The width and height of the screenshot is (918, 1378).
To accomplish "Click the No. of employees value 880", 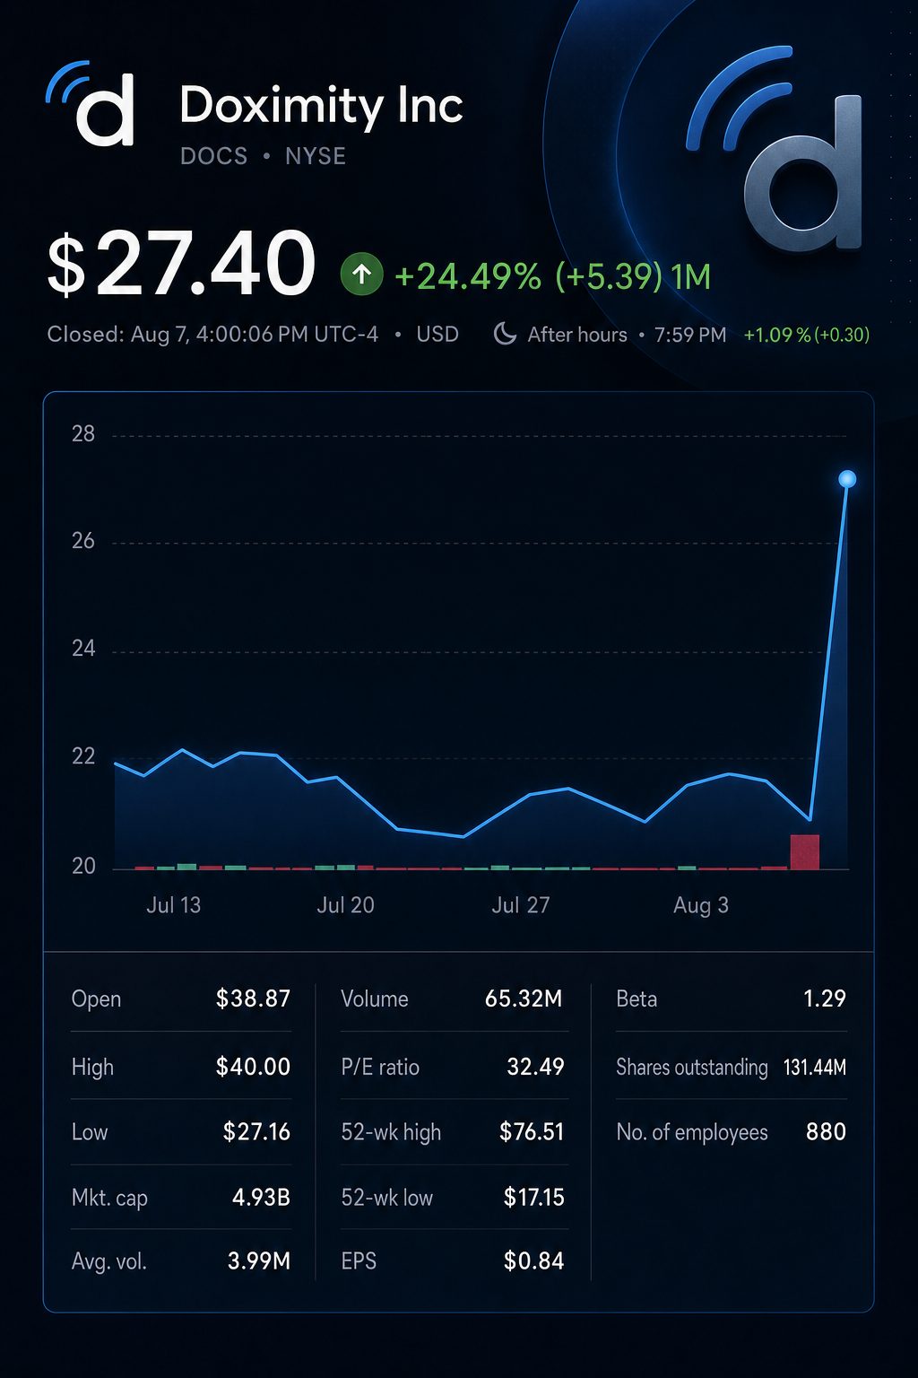I will [x=826, y=1131].
